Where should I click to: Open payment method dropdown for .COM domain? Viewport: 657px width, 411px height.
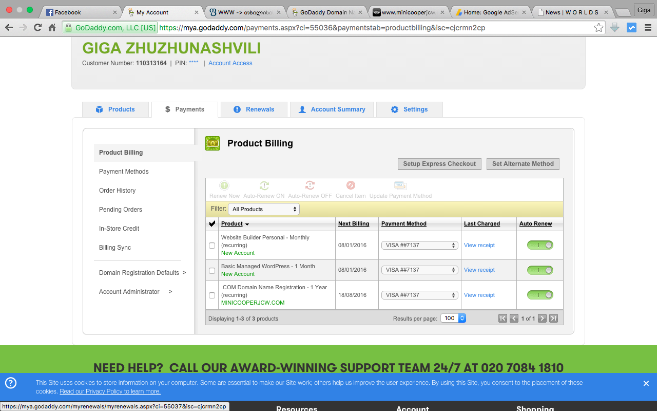coord(419,295)
